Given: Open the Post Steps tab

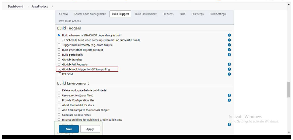Looking at the screenshot, I should (198, 14).
